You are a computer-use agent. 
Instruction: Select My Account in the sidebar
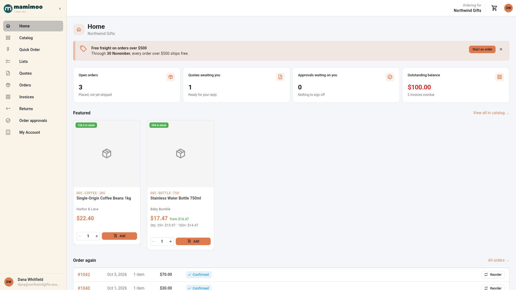coord(33,132)
